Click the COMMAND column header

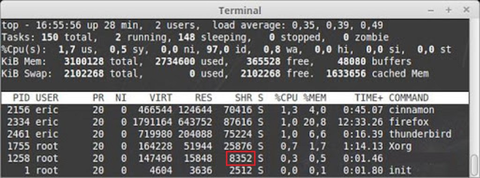409,98
